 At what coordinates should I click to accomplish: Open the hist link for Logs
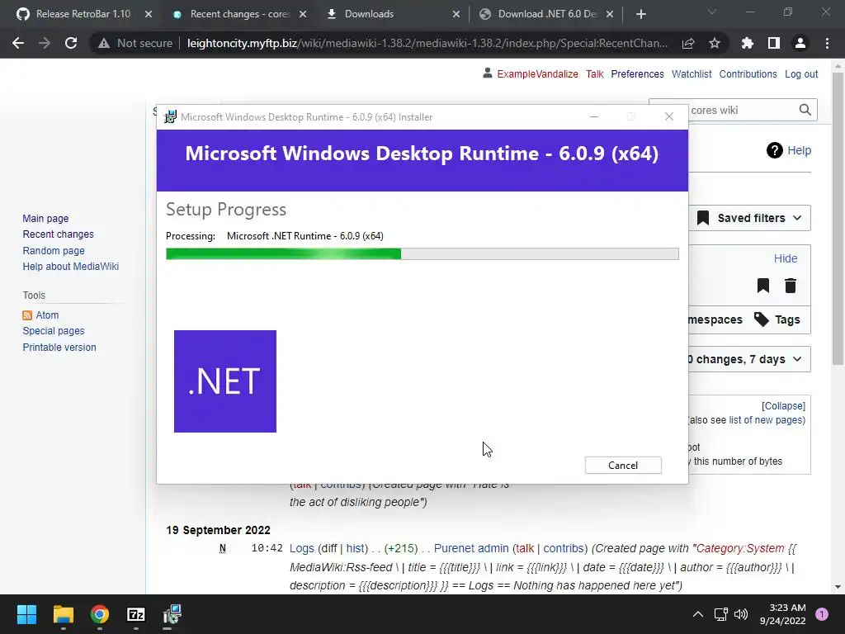coord(356,548)
